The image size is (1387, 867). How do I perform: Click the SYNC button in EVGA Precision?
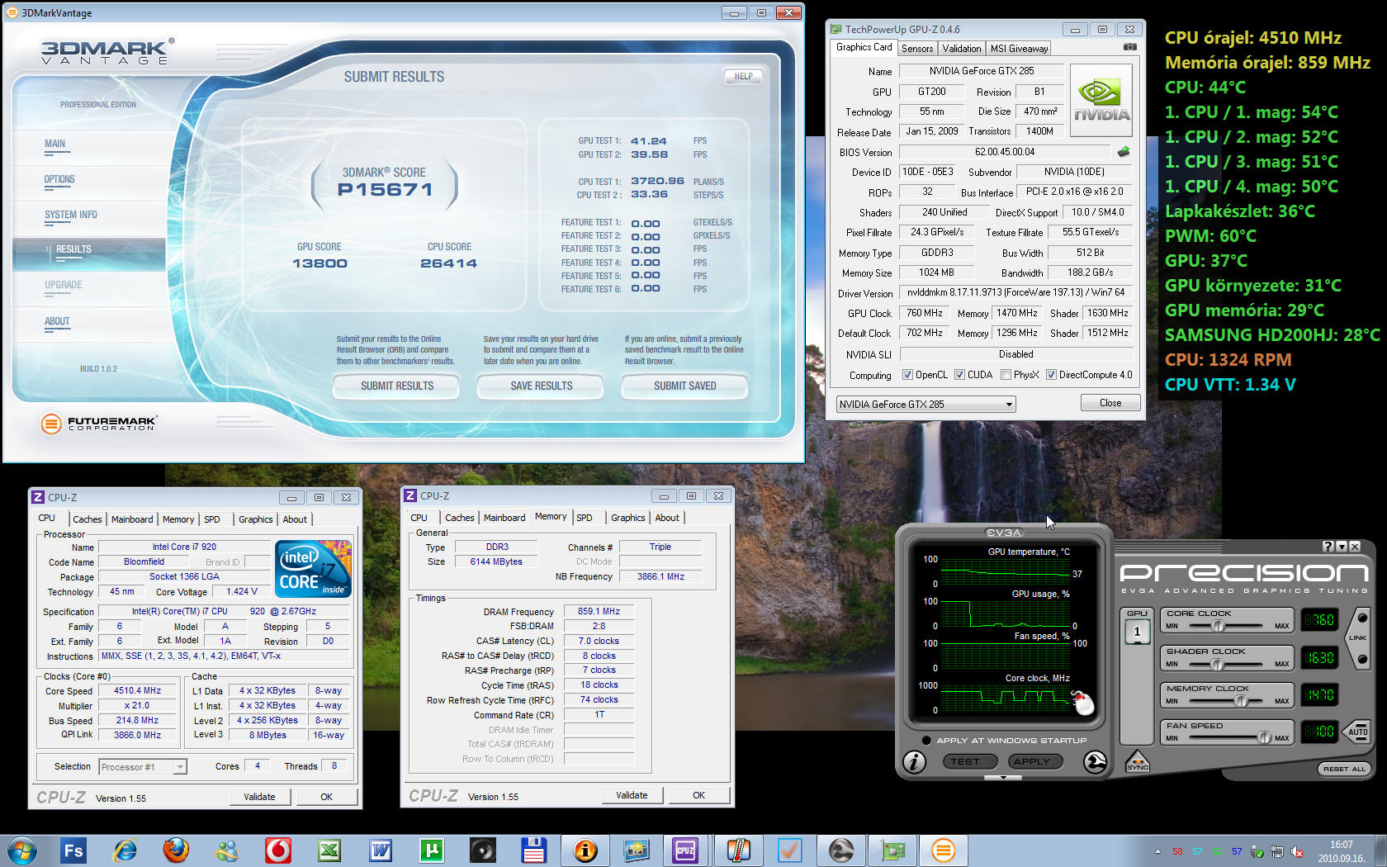[1137, 762]
